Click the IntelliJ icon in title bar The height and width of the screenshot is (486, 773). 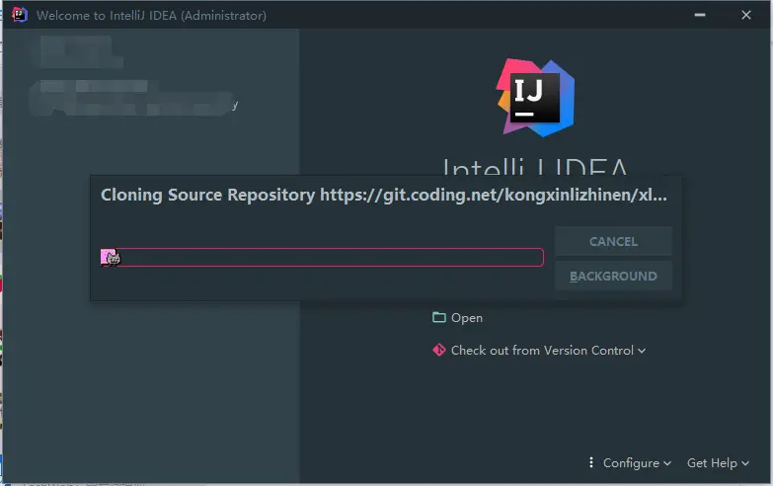point(19,15)
